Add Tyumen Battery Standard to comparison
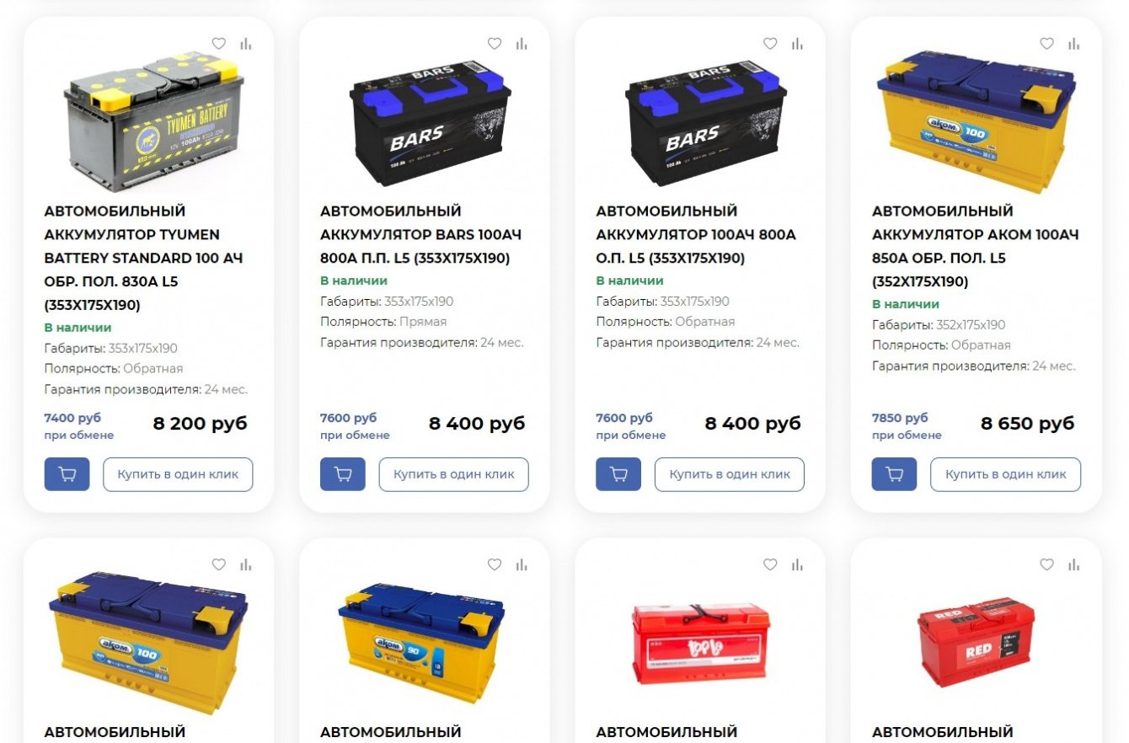The width and height of the screenshot is (1129, 743). coord(246,44)
